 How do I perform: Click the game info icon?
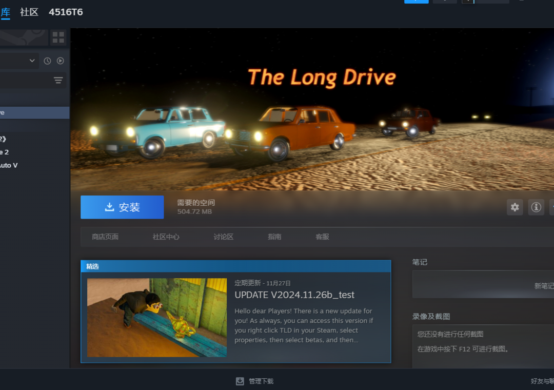coord(536,207)
